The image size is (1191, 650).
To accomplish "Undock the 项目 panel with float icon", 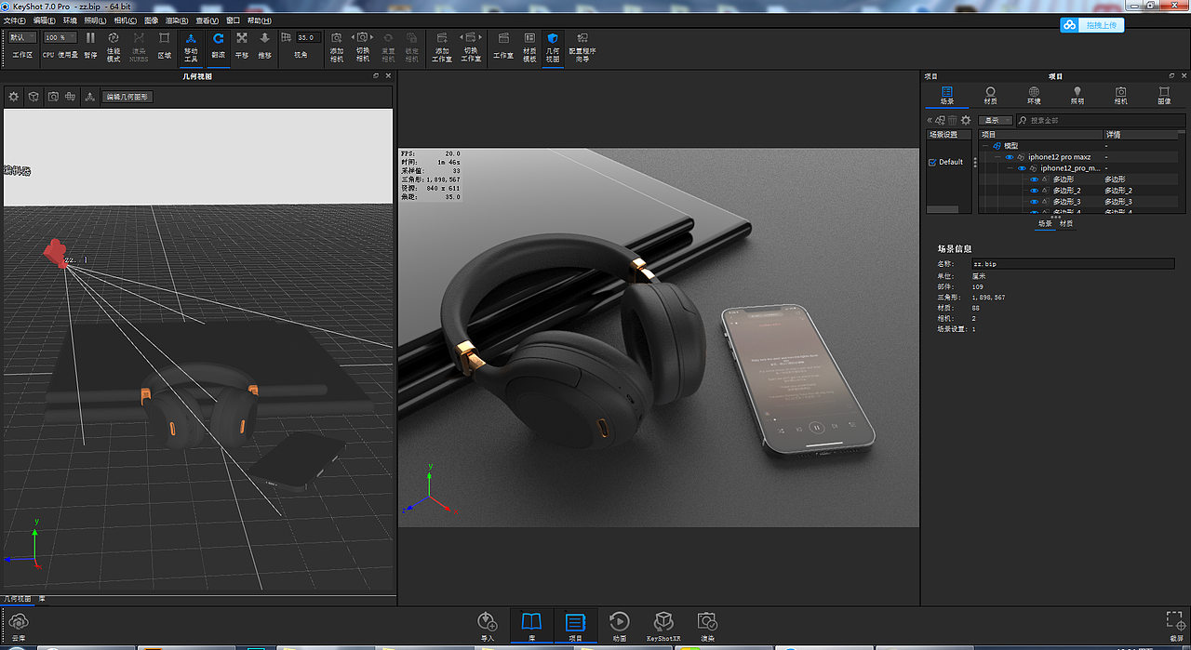I will [1171, 75].
